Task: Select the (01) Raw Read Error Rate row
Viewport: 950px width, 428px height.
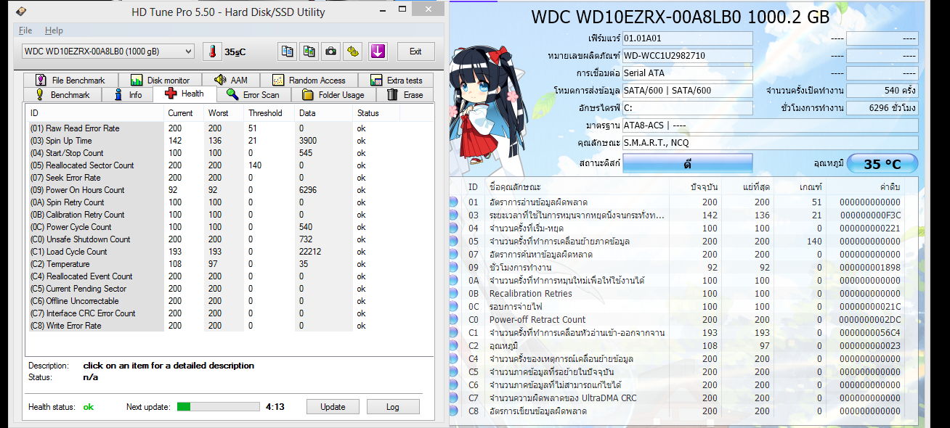Action: pyautogui.click(x=229, y=128)
